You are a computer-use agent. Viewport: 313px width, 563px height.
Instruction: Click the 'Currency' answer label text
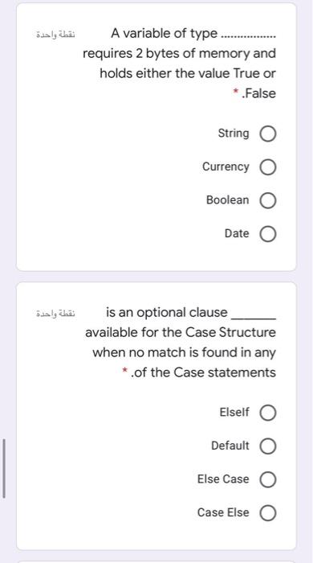tap(226, 166)
